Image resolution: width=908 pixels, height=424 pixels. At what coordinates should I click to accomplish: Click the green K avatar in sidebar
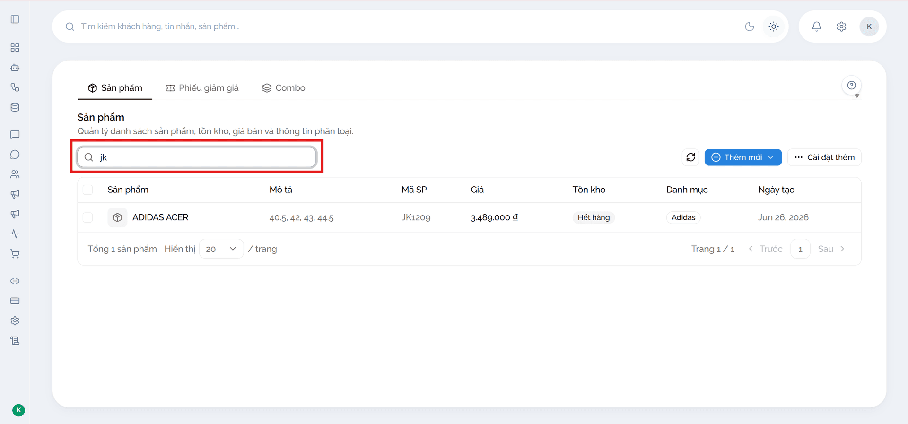point(18,410)
